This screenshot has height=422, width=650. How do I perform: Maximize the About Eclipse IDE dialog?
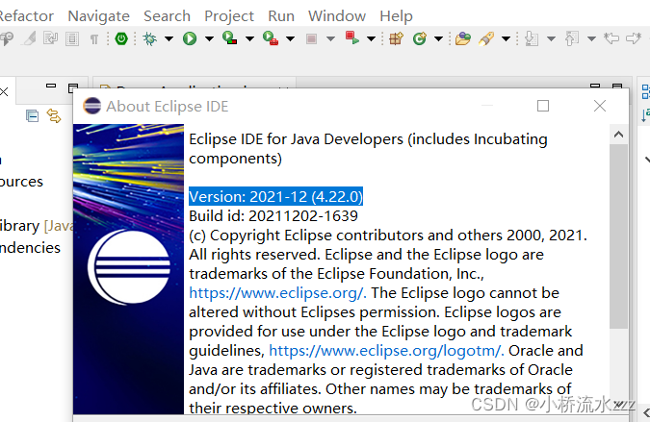pos(543,106)
